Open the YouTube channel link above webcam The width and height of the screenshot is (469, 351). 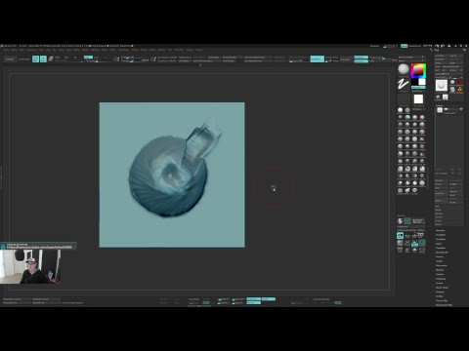click(39, 248)
